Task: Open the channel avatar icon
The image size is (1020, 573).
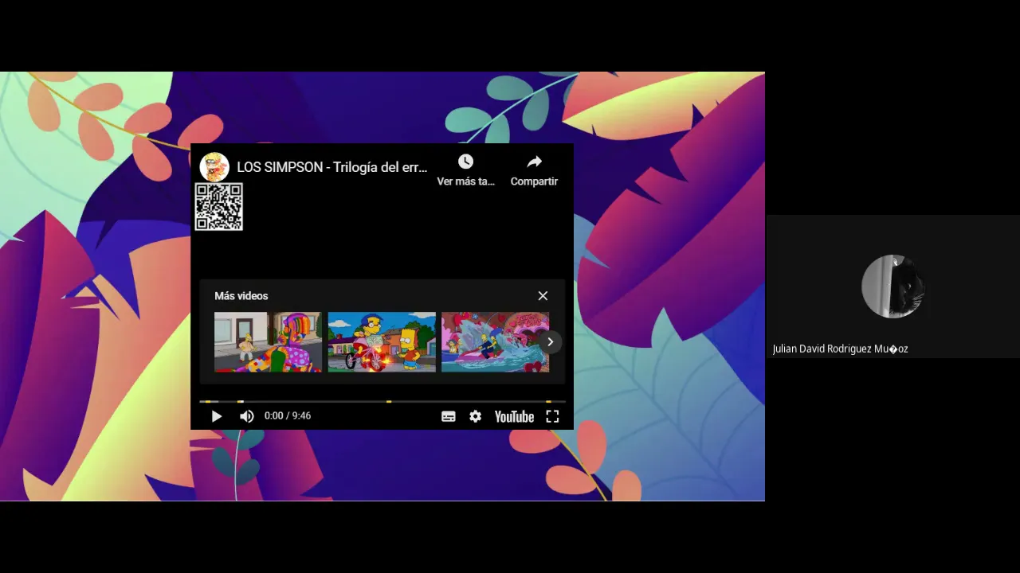Action: pos(214,167)
